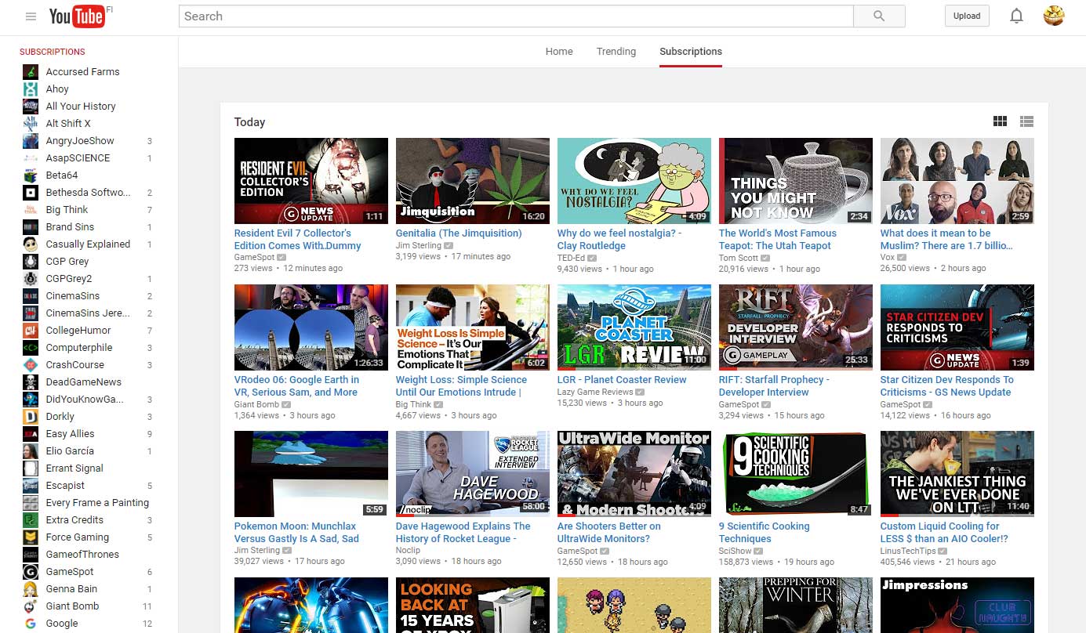
Task: Open video title Genitalia (The Jimquisition)
Action: click(x=459, y=233)
